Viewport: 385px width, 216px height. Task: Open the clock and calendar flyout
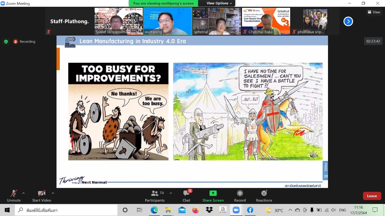pos(358,210)
